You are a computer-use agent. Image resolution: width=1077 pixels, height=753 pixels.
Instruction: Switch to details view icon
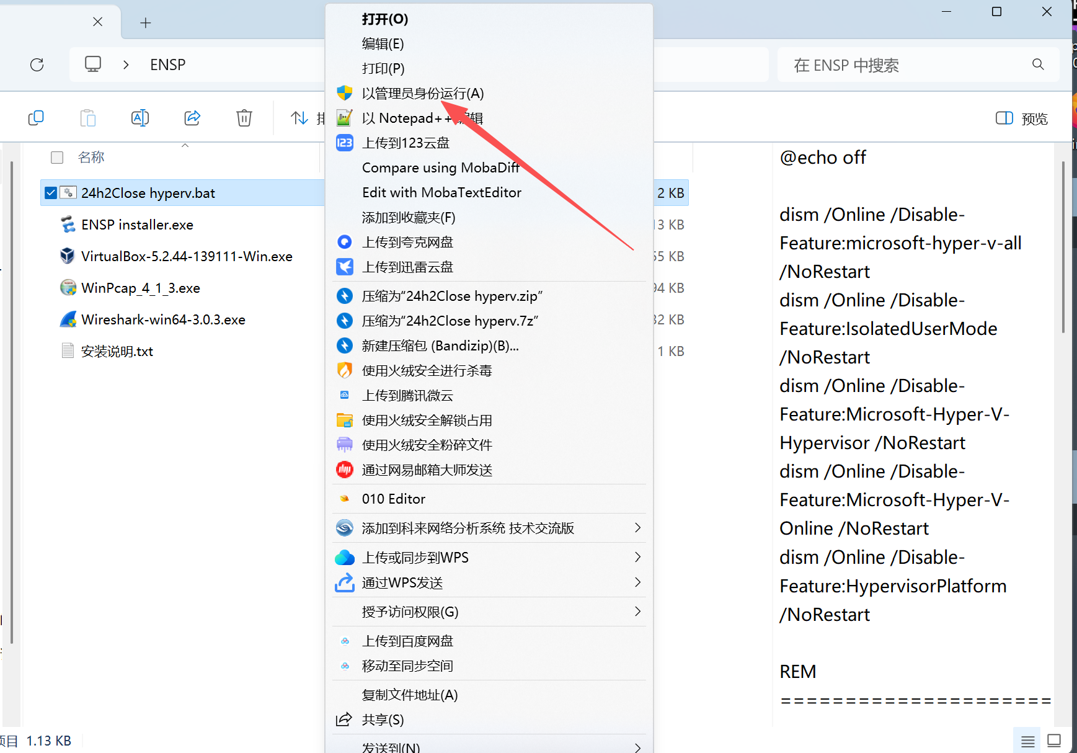click(1027, 741)
